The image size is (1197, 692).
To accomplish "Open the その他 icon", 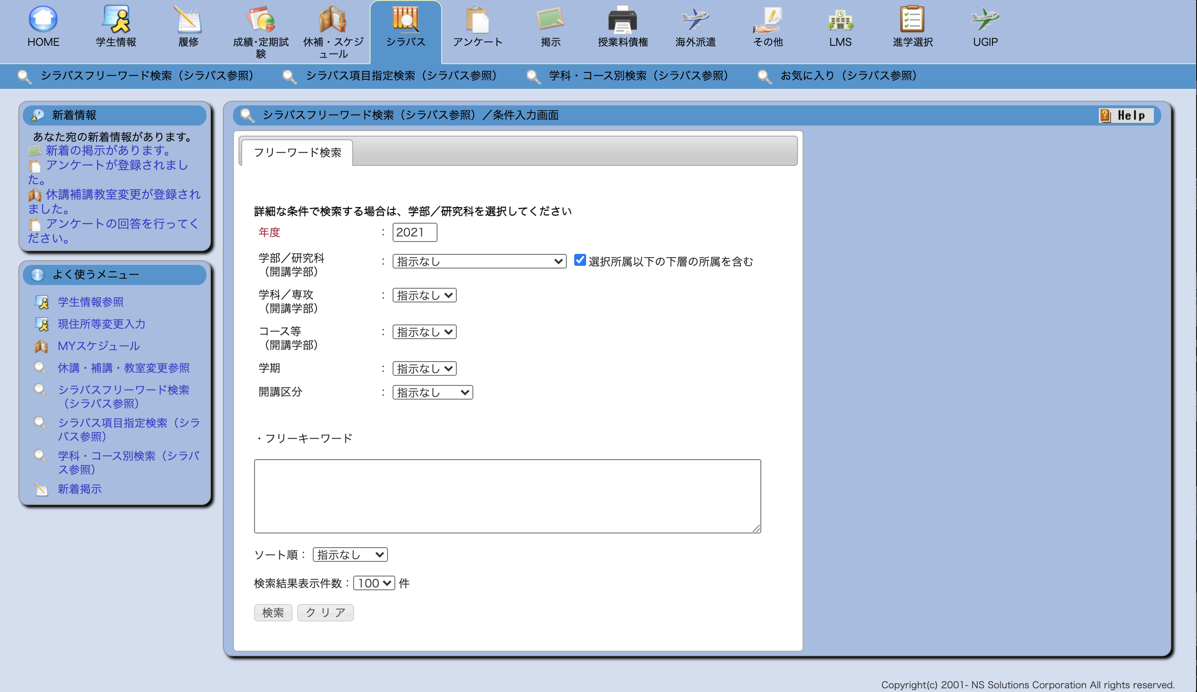I will coord(768,19).
